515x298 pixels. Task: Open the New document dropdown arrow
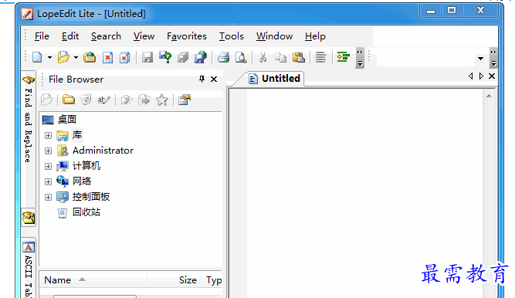click(49, 57)
